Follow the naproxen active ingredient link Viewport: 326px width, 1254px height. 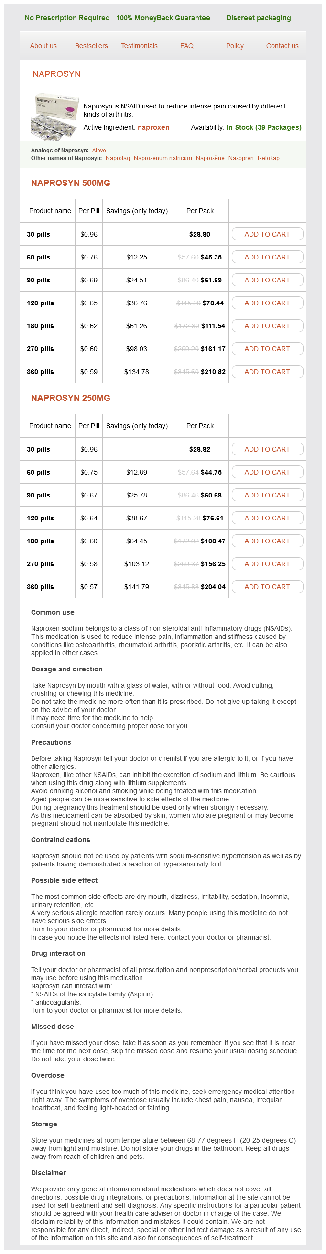(x=153, y=127)
